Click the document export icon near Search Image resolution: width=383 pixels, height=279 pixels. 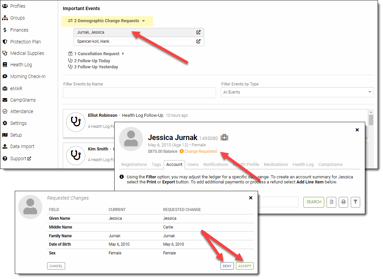tap(331, 202)
